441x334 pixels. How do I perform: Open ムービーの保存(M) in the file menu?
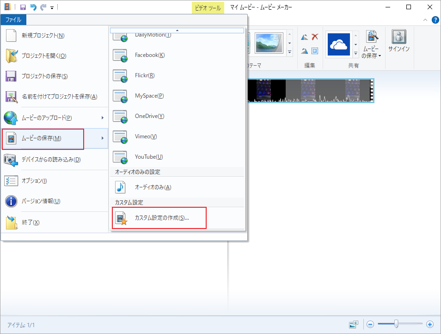(x=55, y=138)
